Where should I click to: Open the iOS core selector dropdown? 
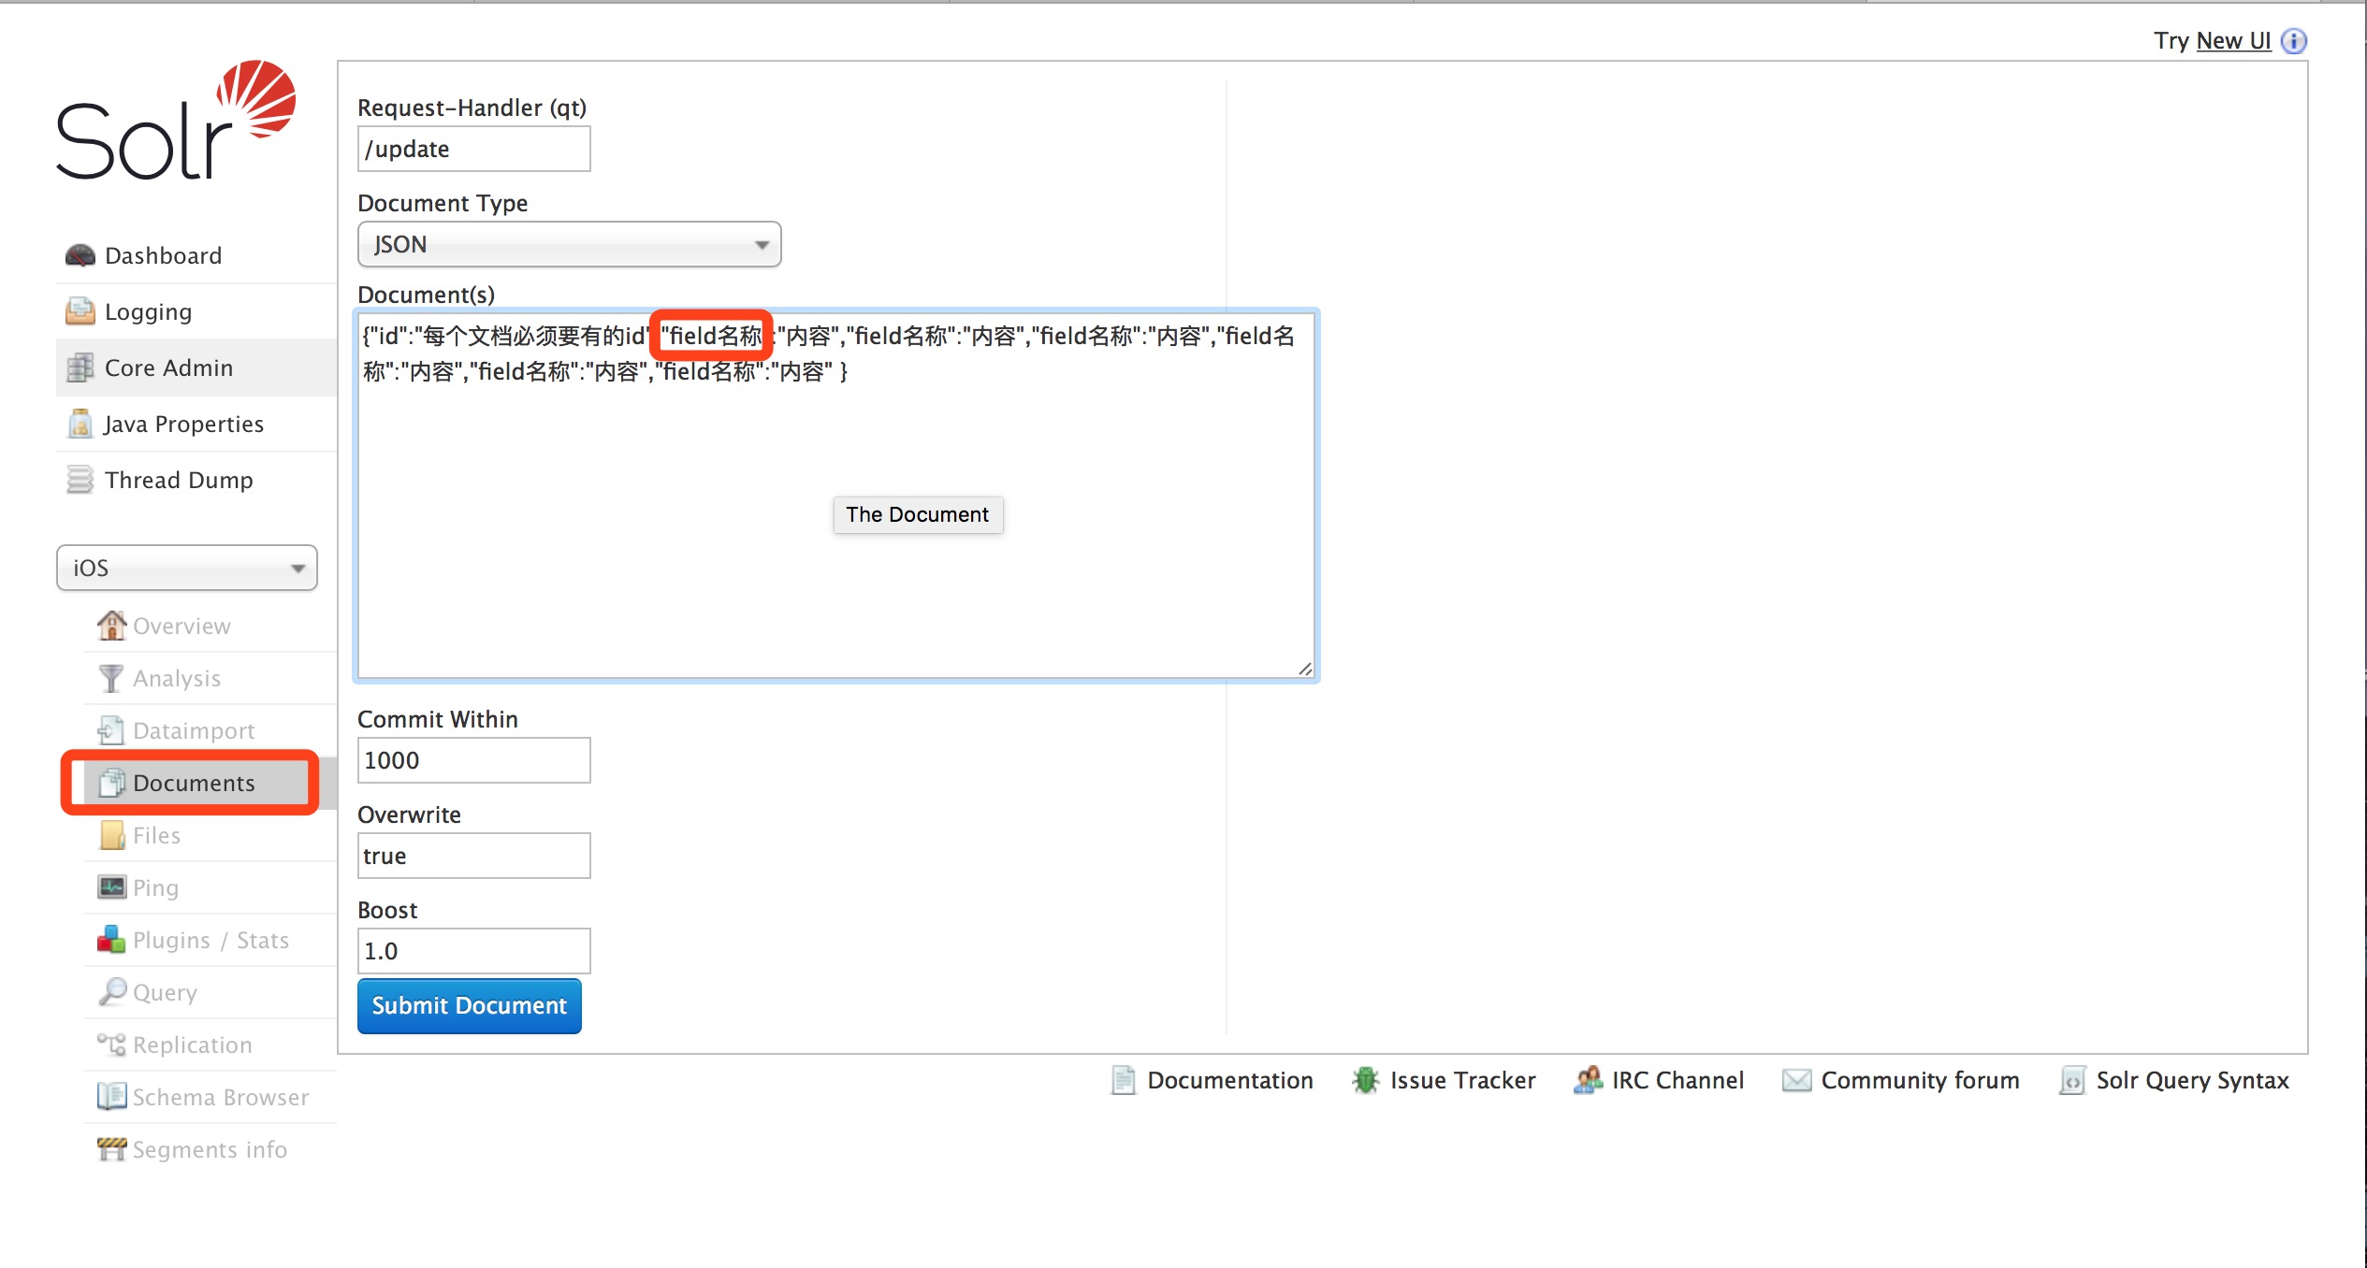[187, 568]
